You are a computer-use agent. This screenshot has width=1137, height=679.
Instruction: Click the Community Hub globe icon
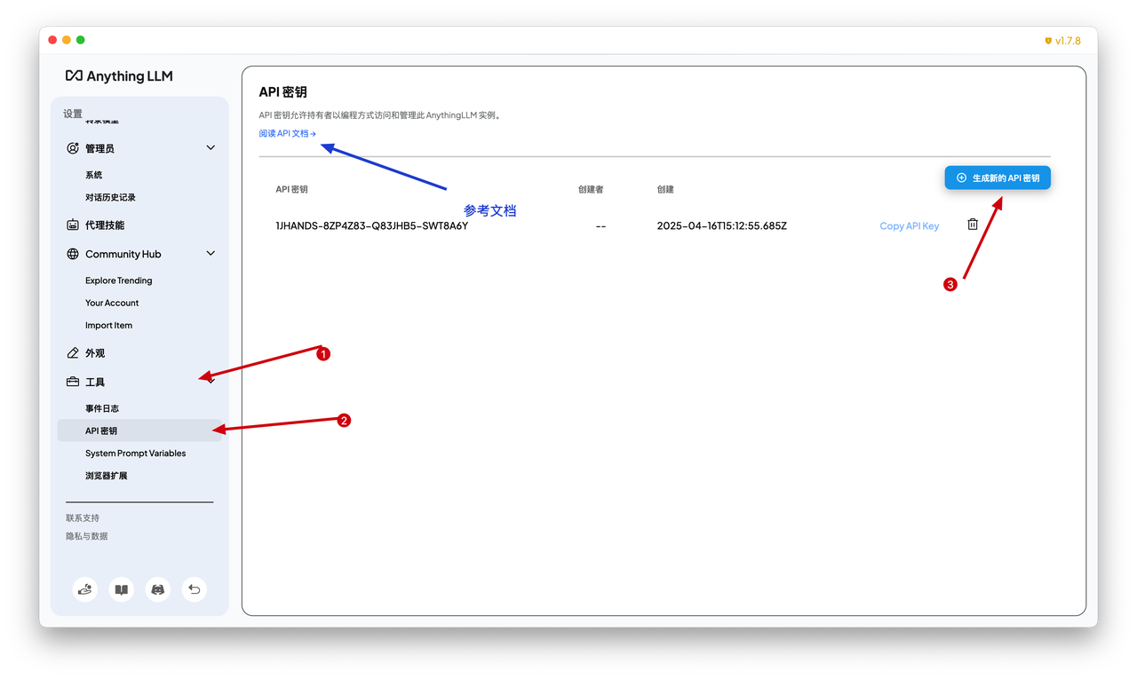pyautogui.click(x=73, y=254)
